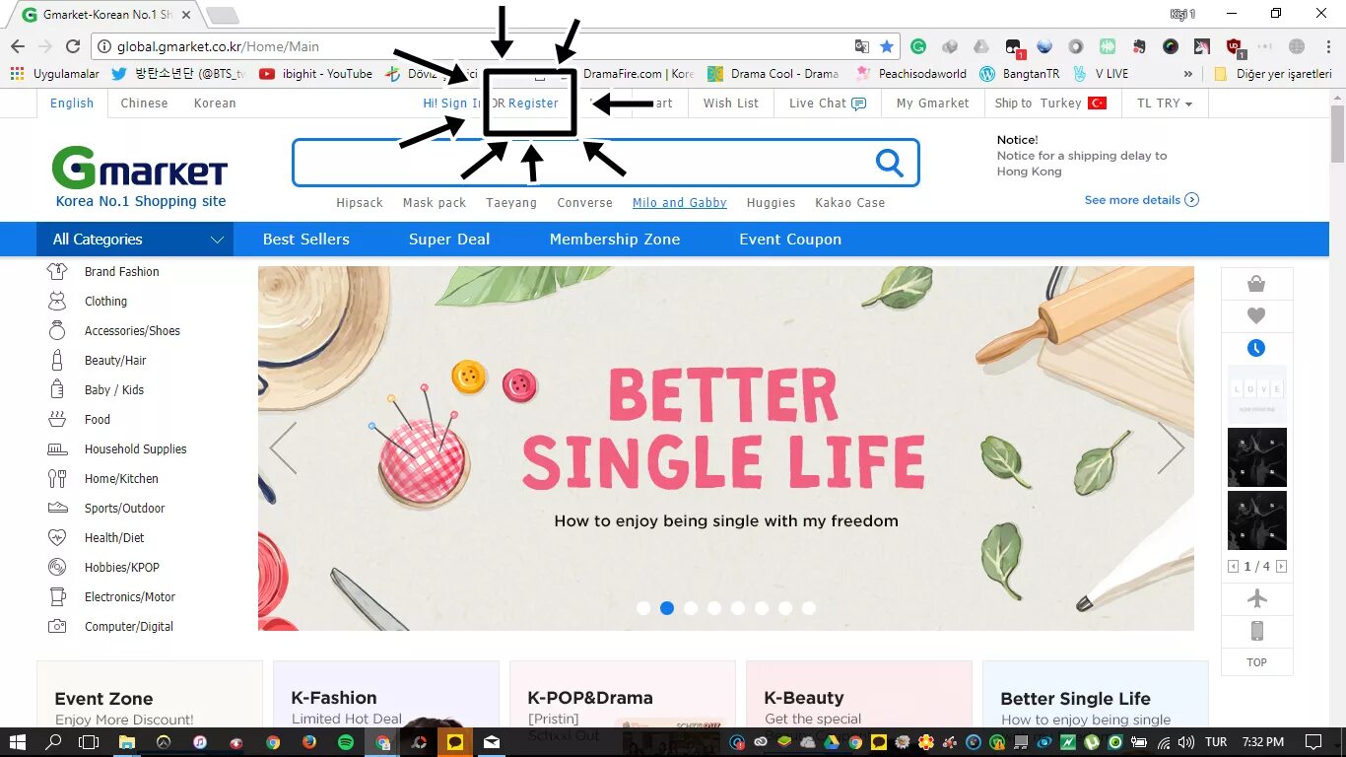Screen dimensions: 1346x757
Task: Click the sneaker icon beside Sports/Outdoor
Action: [57, 508]
